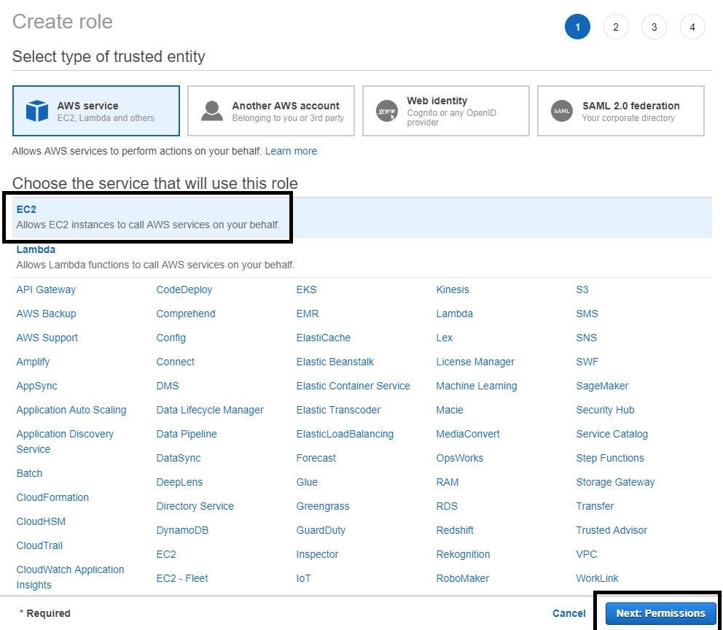The height and width of the screenshot is (630, 723).
Task: Select DMS service
Action: pyautogui.click(x=168, y=386)
